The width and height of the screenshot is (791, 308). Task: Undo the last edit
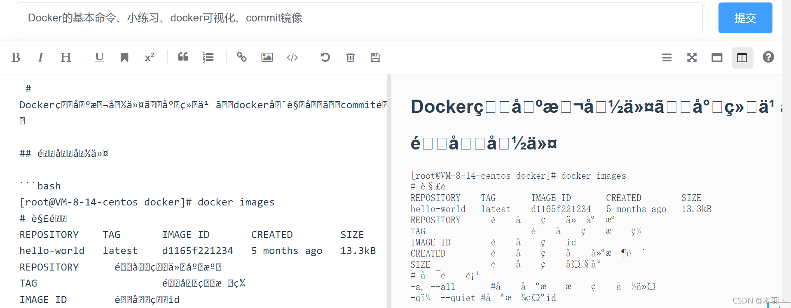pos(325,57)
